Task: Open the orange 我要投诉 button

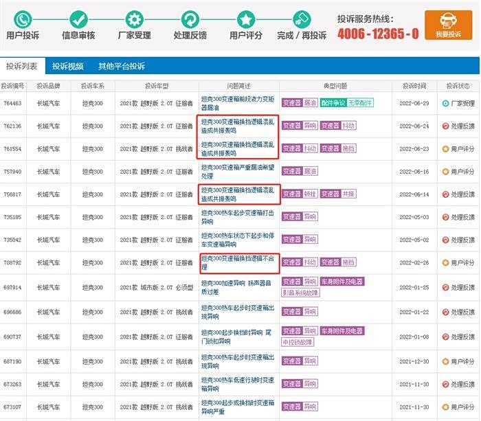Action: (x=448, y=25)
